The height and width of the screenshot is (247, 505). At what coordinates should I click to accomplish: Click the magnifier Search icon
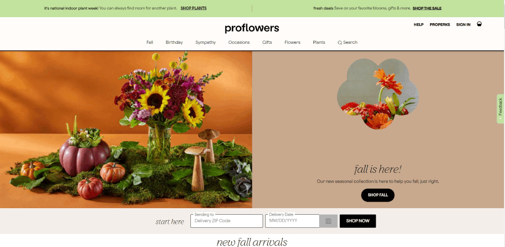click(x=339, y=42)
